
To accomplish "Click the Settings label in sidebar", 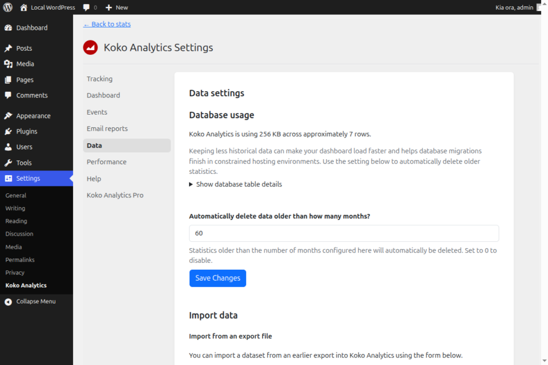I will point(28,179).
